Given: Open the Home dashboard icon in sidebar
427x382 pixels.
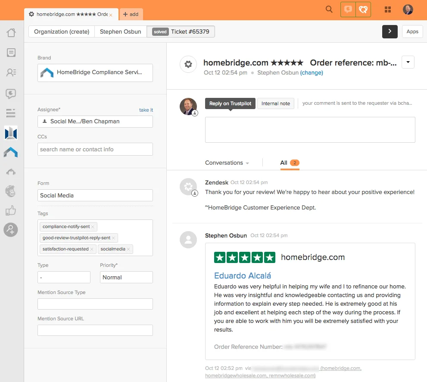Looking at the screenshot, I should click(11, 33).
